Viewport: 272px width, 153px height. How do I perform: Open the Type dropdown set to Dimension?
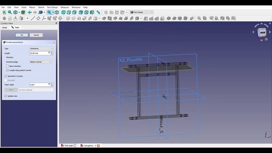pos(41,48)
